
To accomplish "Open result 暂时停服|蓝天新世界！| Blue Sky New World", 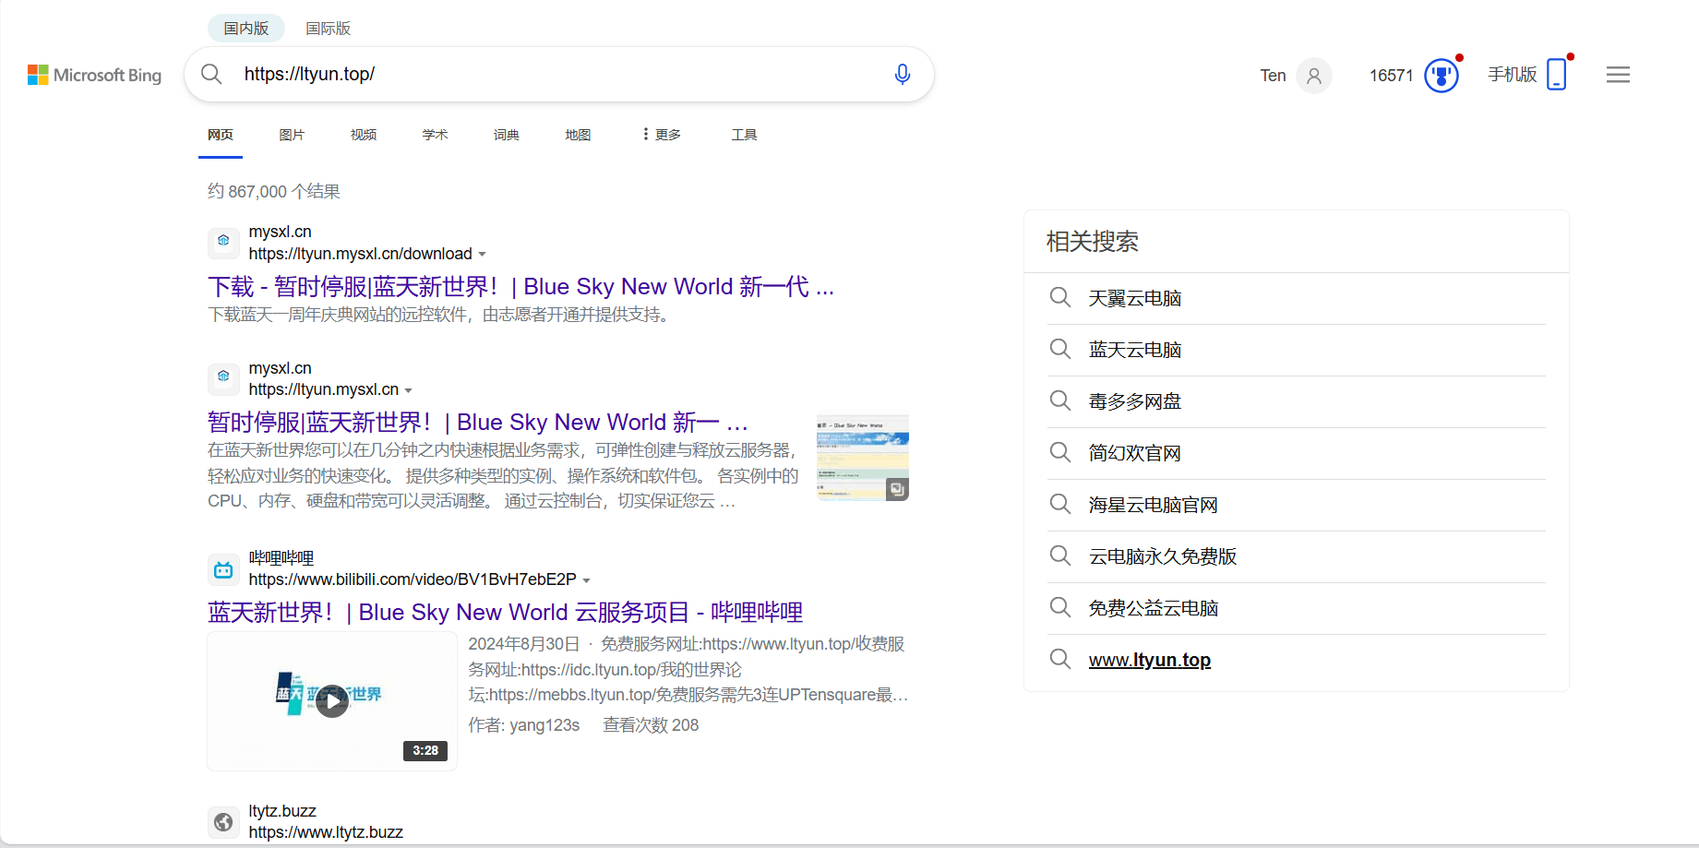I will (x=478, y=423).
